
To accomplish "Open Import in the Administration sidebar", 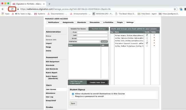I will tap(49, 43).
